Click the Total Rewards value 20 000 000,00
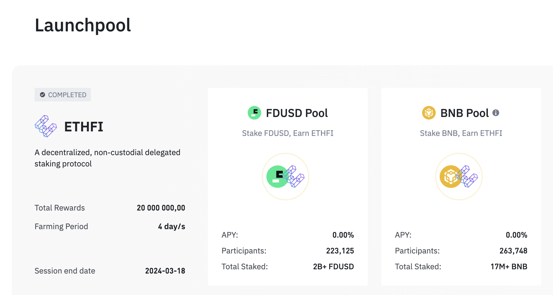The width and height of the screenshot is (553, 295). [x=161, y=208]
